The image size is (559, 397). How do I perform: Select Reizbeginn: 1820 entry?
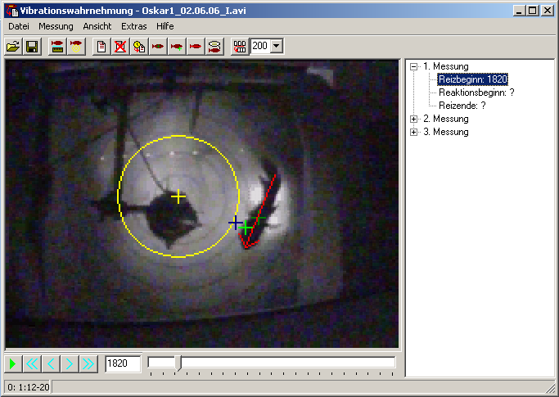click(x=473, y=79)
